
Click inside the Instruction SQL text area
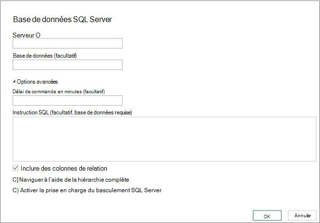(x=164, y=139)
